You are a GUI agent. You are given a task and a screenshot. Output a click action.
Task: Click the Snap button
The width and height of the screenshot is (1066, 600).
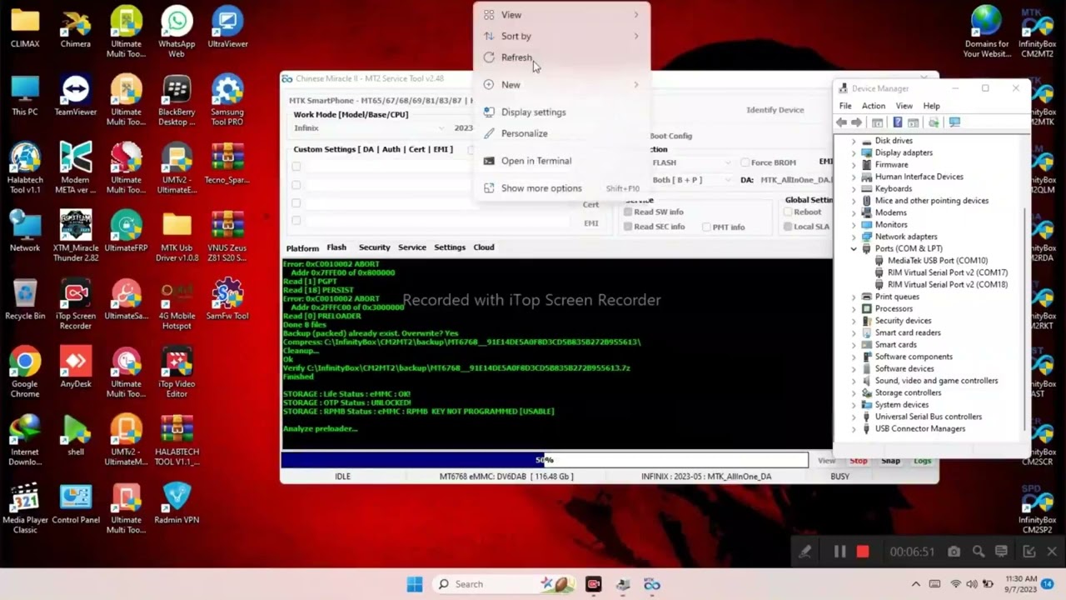pyautogui.click(x=890, y=461)
